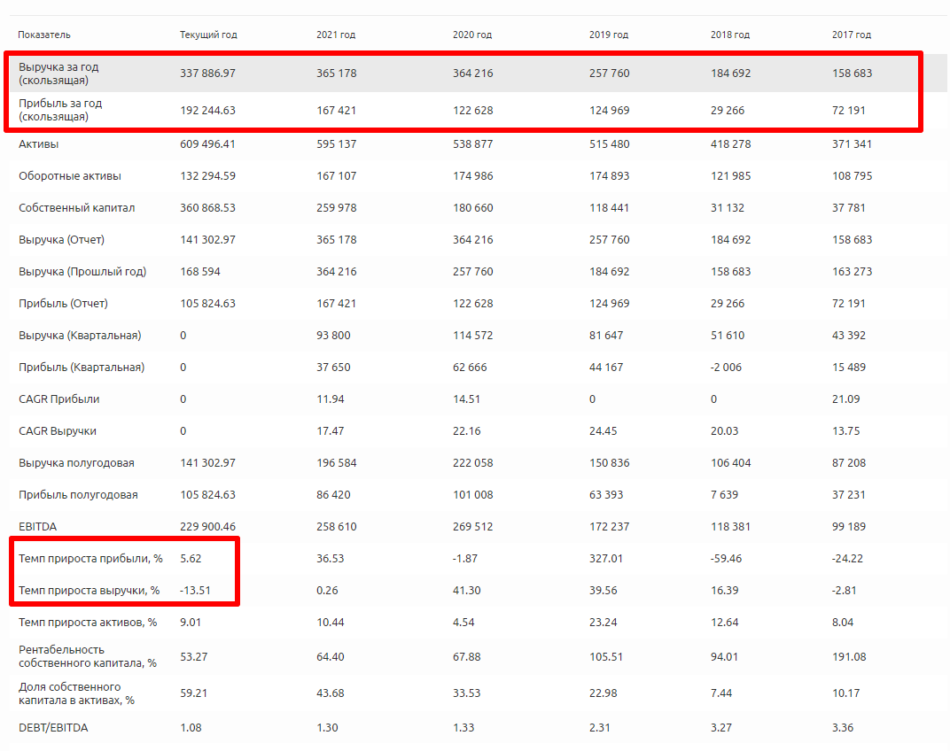Click the -13.51 revenue growth value
The width and height of the screenshot is (950, 751).
point(195,591)
